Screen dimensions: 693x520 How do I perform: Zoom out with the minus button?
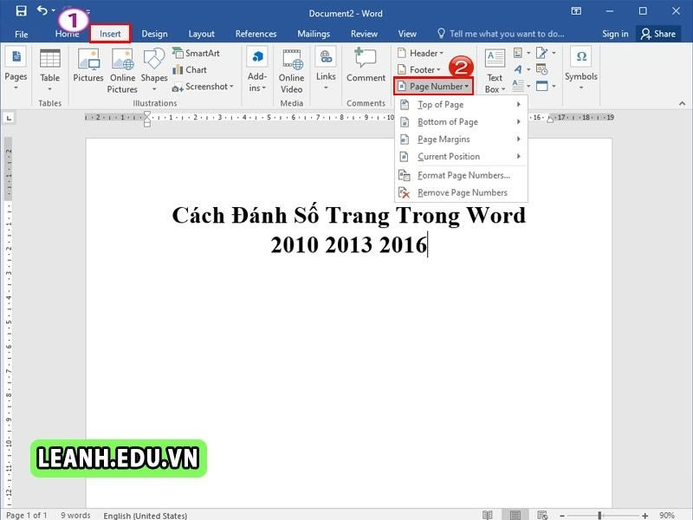(x=562, y=516)
